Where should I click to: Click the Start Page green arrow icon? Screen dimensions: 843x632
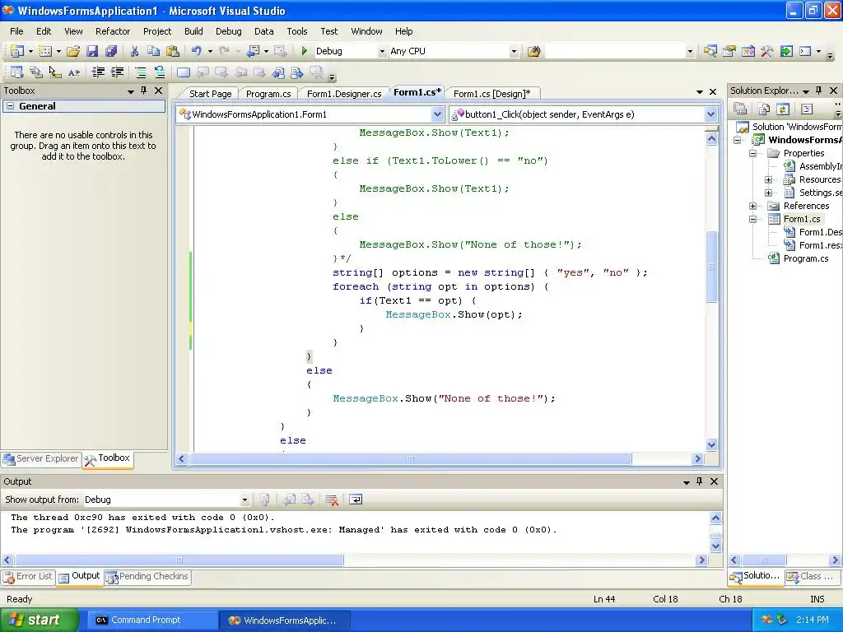(786, 51)
